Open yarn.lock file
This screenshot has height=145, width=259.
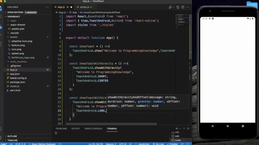click(15, 90)
